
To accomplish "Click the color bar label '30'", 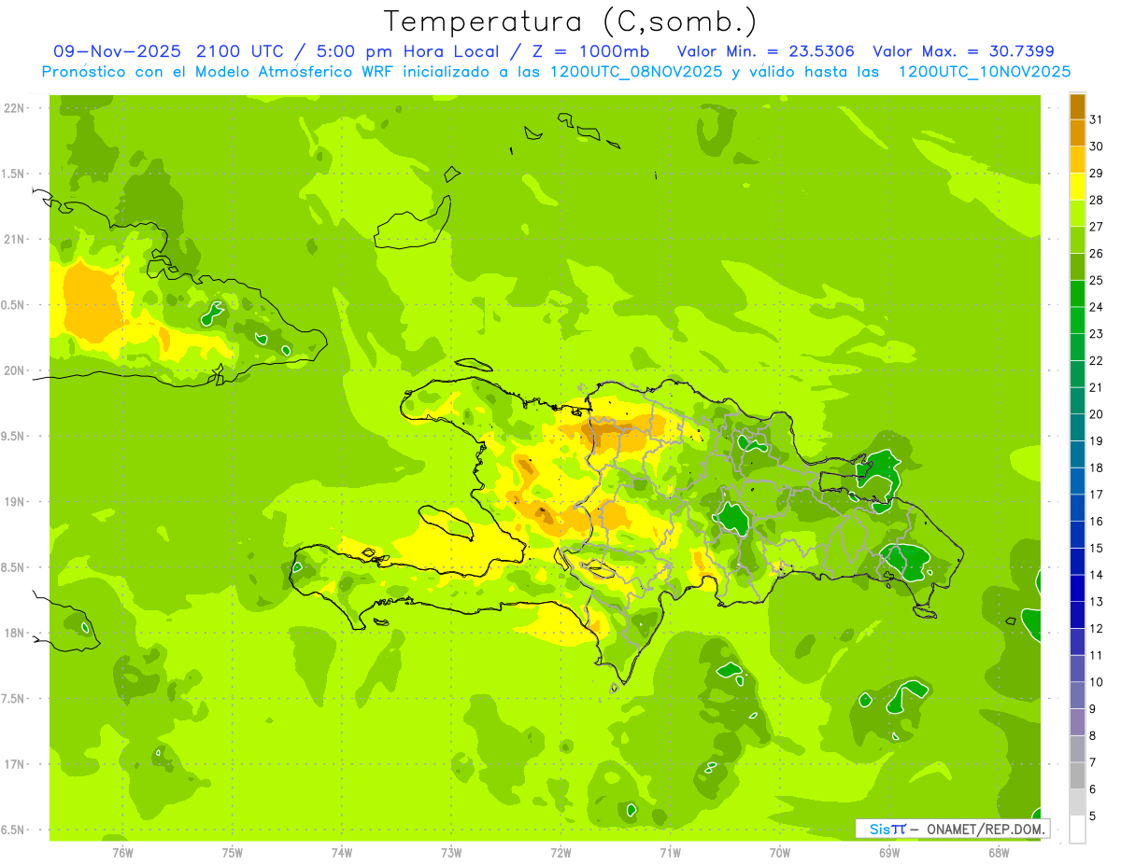I will coord(1097,146).
